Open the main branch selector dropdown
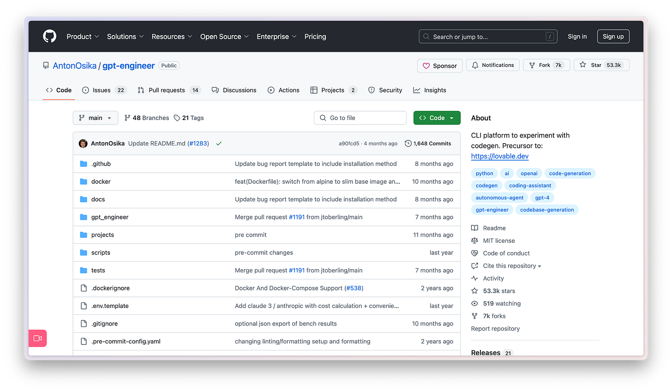Viewport: 672px width, 392px height. (96, 118)
